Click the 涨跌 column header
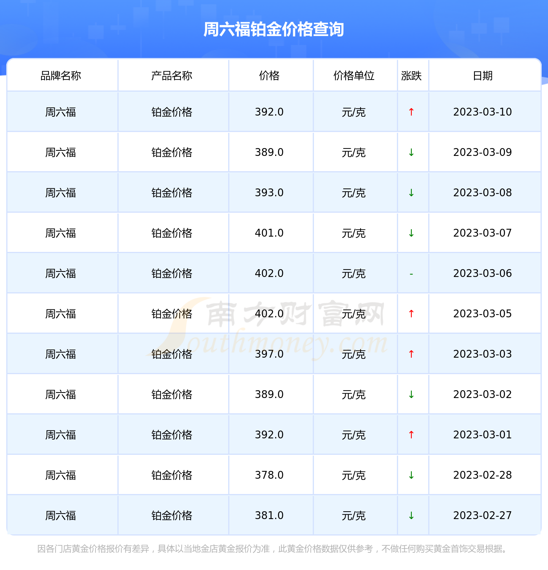This screenshot has height=570, width=548. [411, 76]
